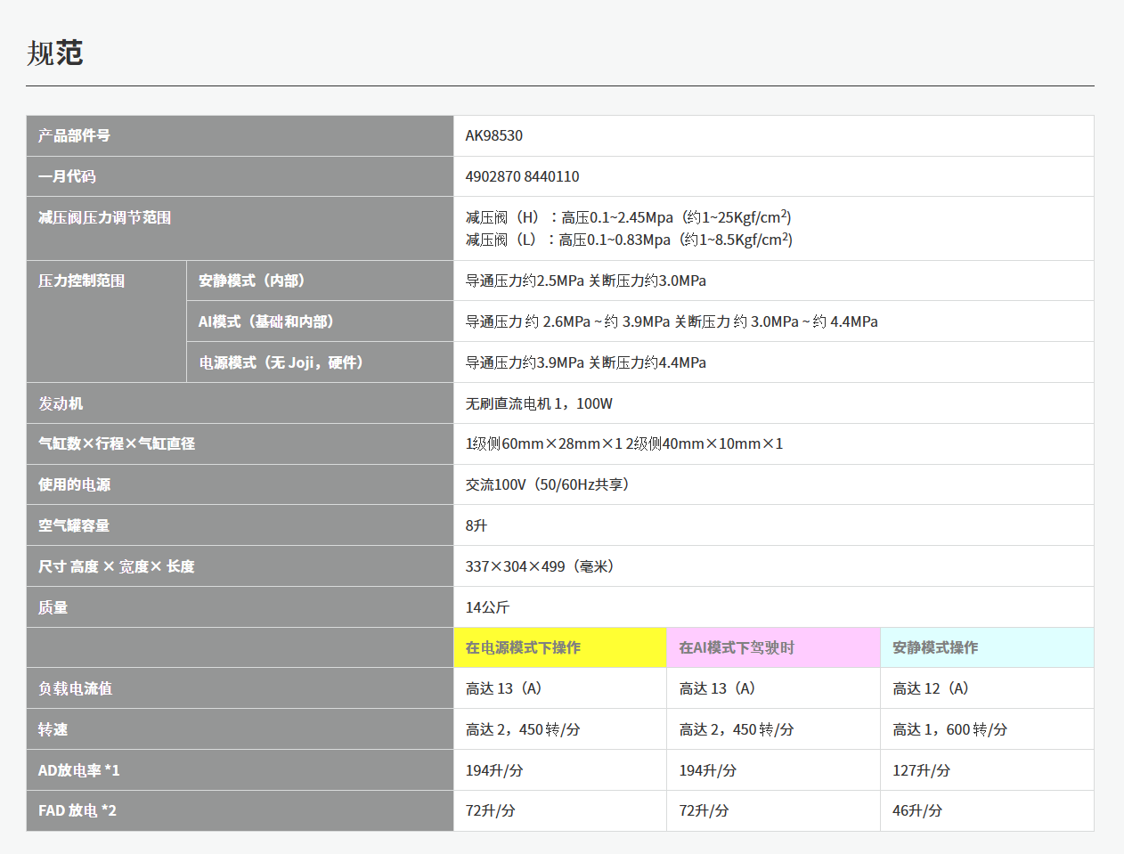Click the 发动机 row label
The width and height of the screenshot is (1124, 854).
point(240,403)
